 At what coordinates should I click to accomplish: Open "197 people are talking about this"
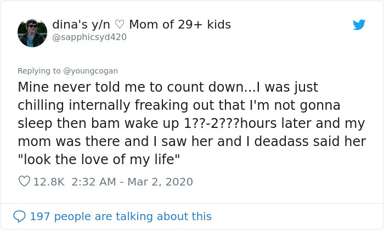(x=120, y=216)
